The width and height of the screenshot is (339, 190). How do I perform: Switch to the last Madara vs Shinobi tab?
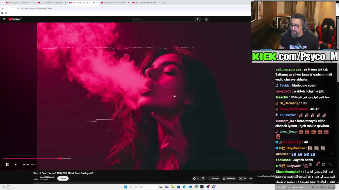tap(146, 3)
